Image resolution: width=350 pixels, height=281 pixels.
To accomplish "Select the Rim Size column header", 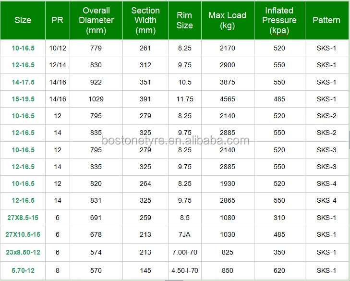I will pos(184,20).
